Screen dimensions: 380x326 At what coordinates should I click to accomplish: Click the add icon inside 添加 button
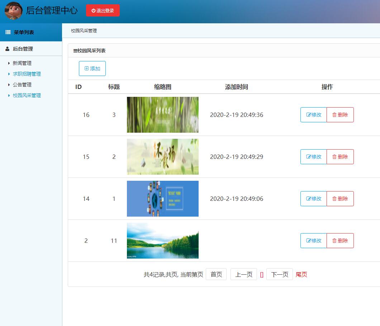click(86, 68)
